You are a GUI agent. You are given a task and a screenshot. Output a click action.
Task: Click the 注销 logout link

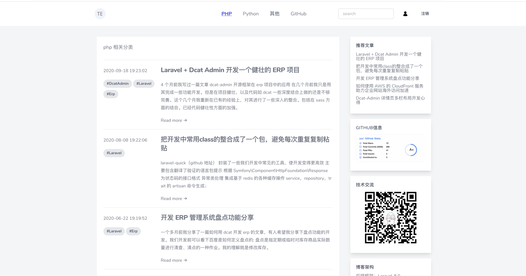(x=425, y=14)
